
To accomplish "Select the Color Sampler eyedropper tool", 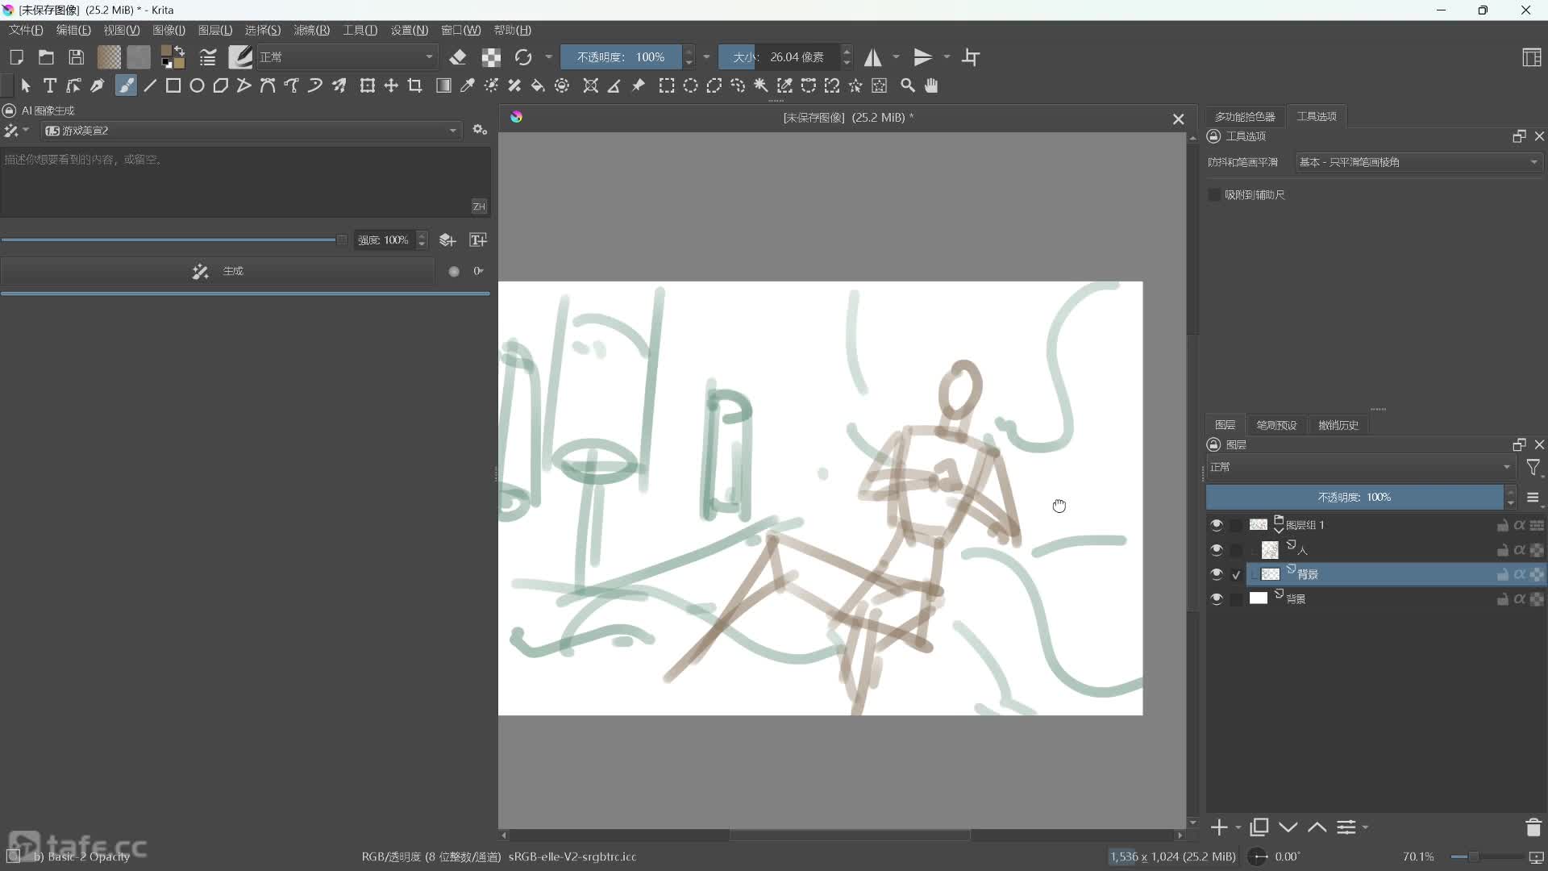I will [467, 85].
